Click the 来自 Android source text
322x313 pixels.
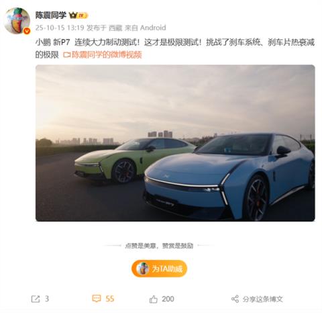point(146,28)
